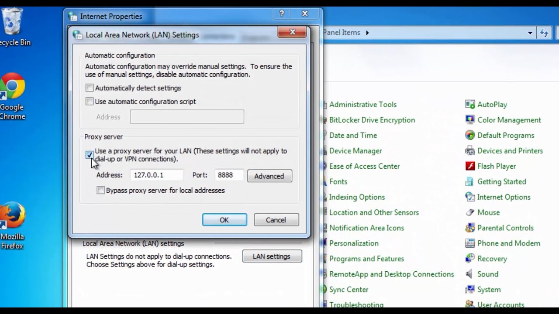This screenshot has height=314, width=559.
Task: Open Location and Other Sensors
Action: pyautogui.click(x=374, y=212)
